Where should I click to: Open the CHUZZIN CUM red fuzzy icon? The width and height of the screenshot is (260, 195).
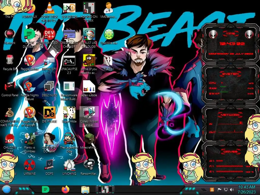10,143
